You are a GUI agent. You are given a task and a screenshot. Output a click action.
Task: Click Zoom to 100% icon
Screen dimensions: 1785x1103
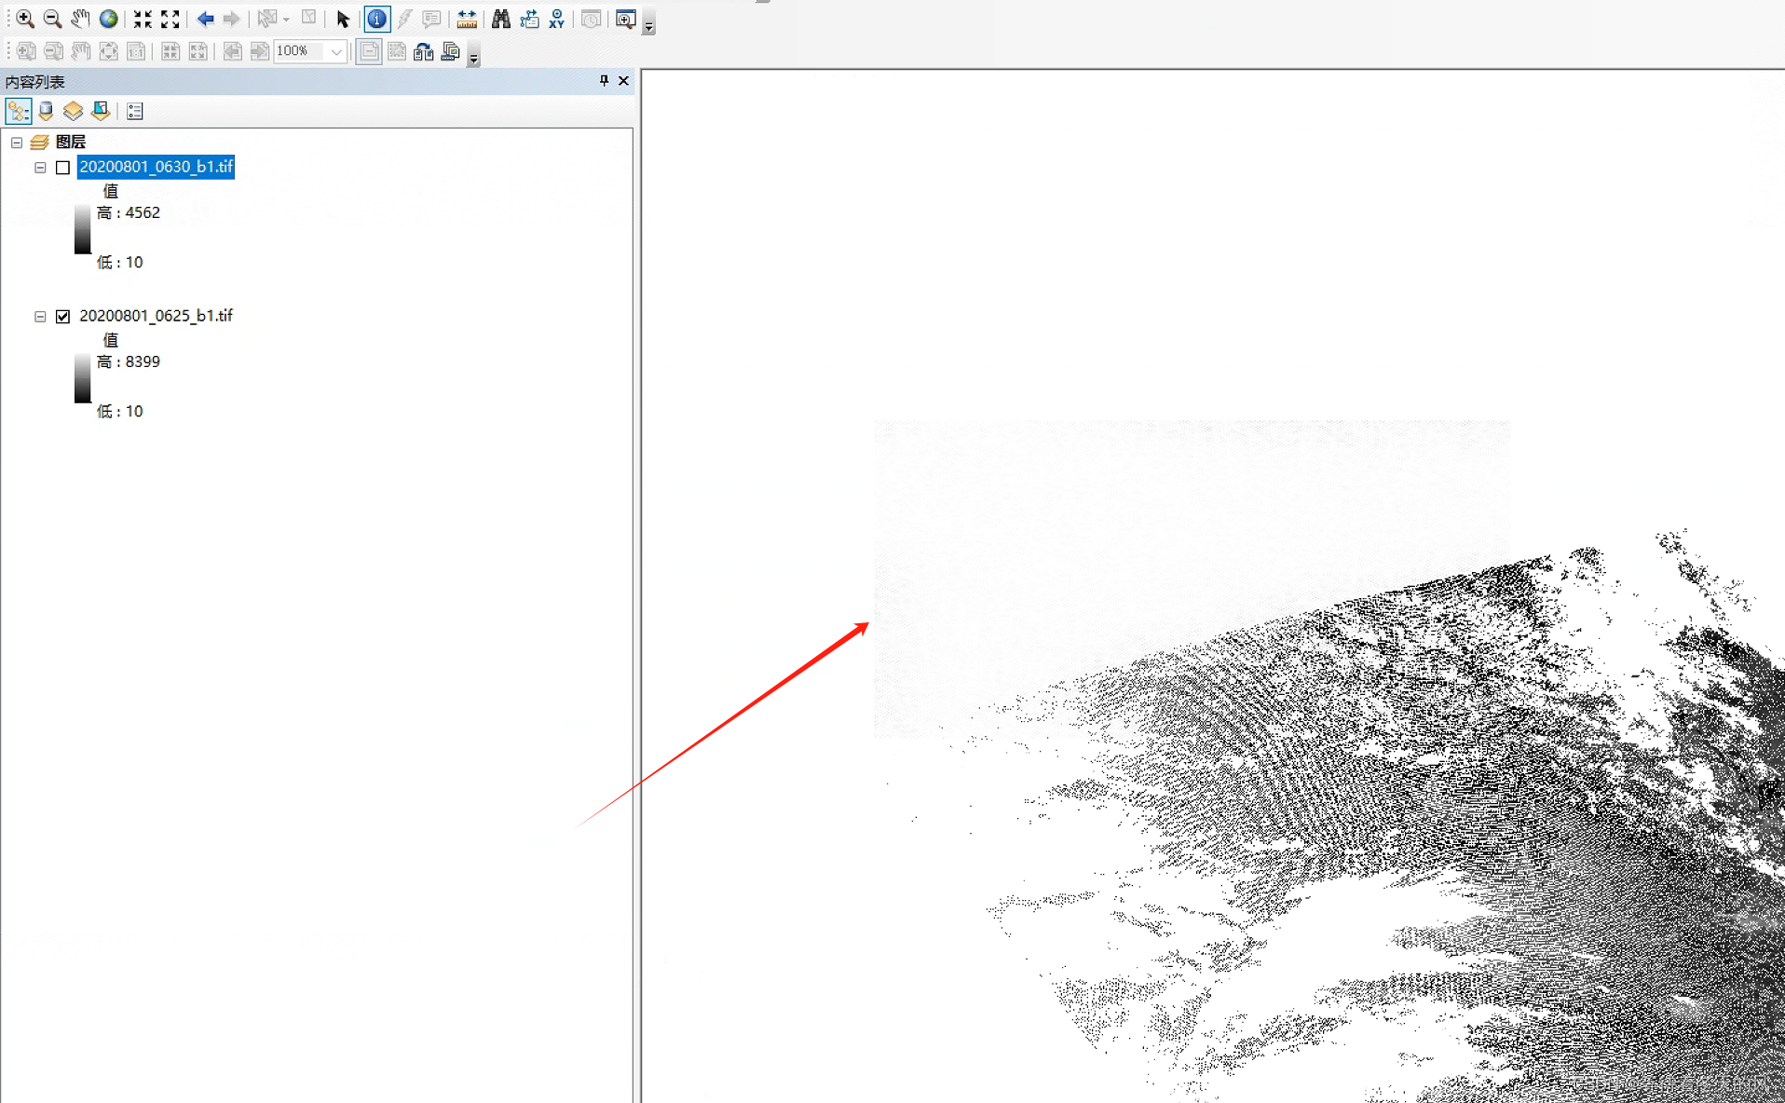click(136, 51)
